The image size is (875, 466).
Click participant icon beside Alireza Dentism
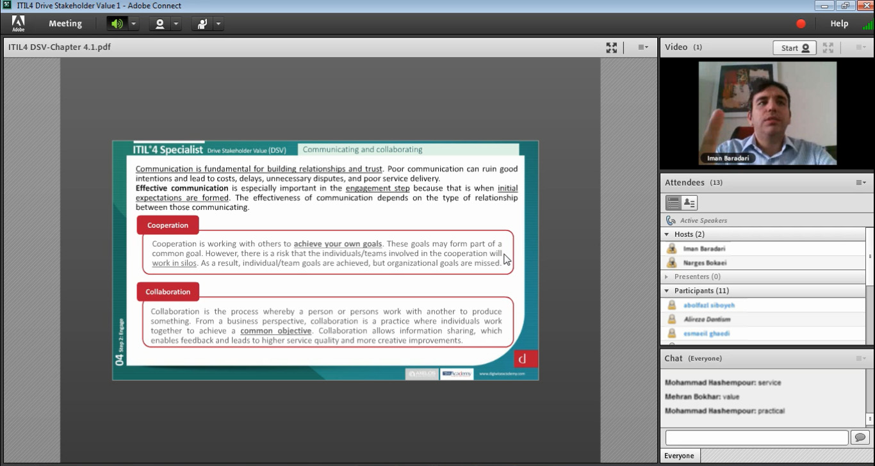(671, 319)
